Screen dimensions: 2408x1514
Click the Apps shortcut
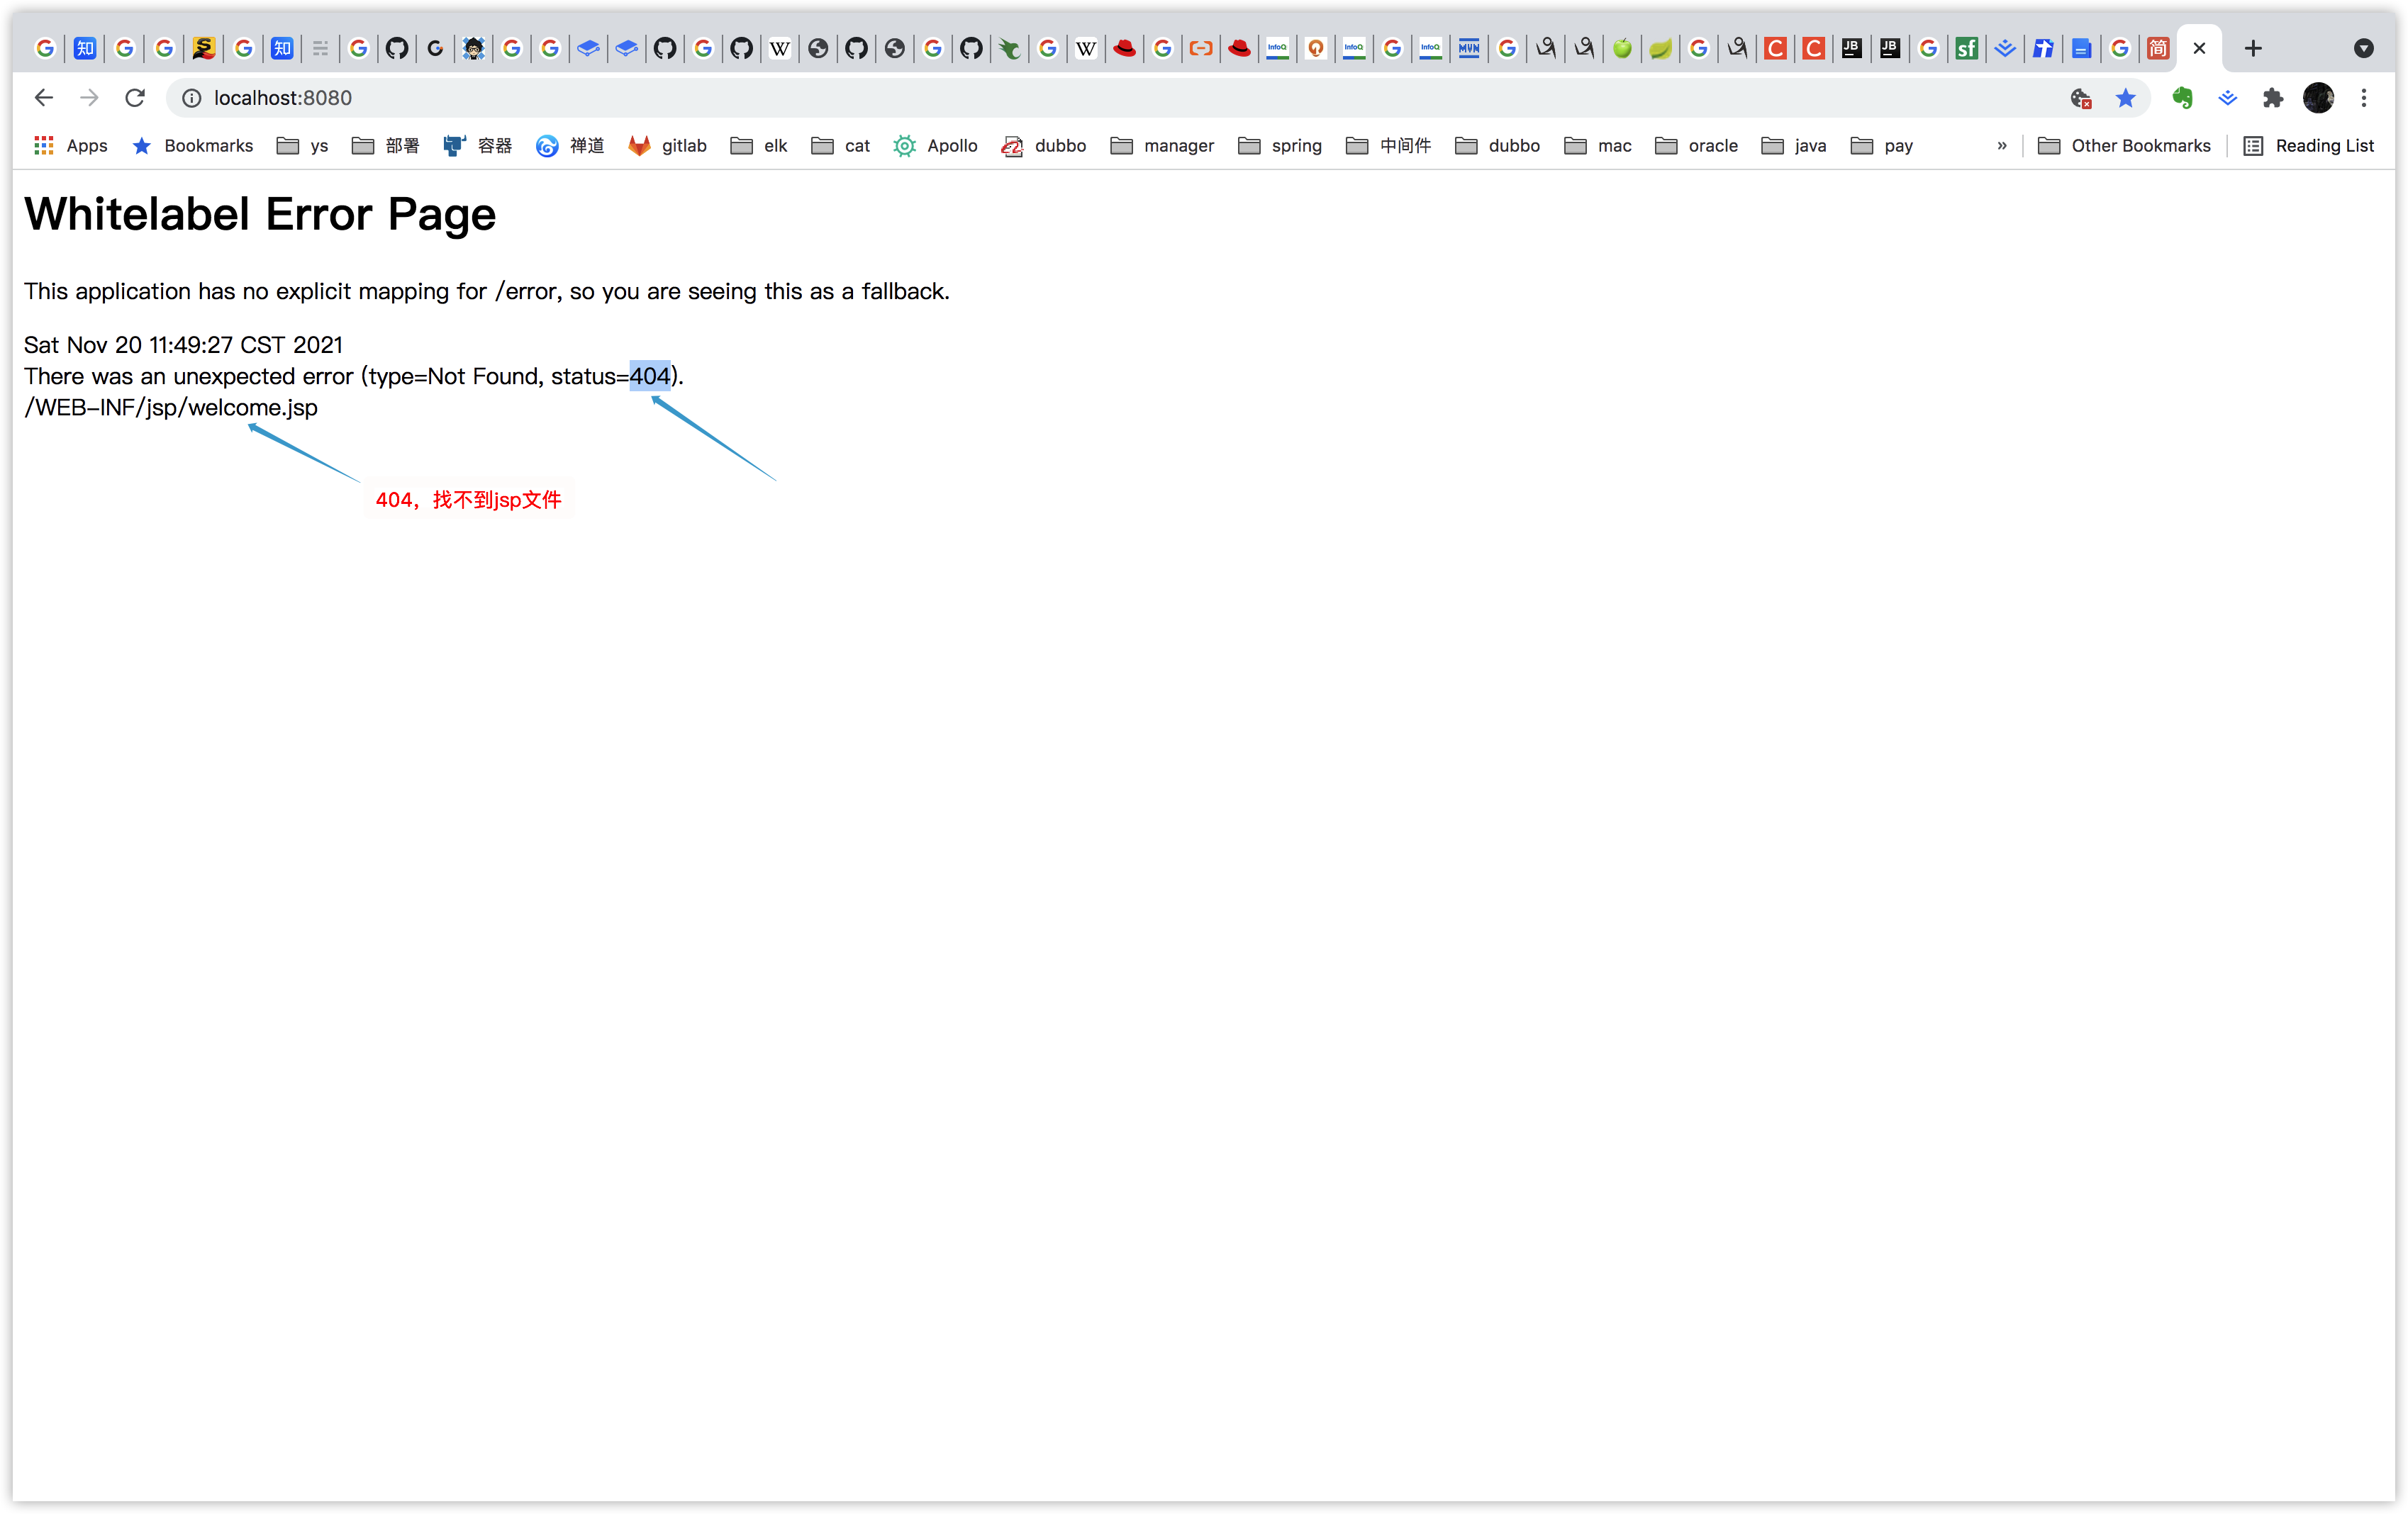(70, 146)
